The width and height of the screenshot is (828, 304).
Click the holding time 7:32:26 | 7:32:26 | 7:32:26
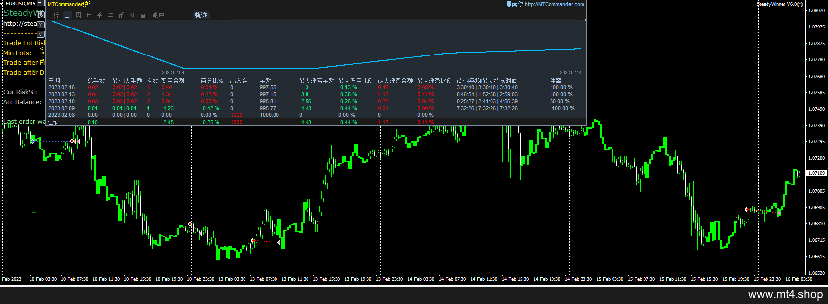pos(487,108)
